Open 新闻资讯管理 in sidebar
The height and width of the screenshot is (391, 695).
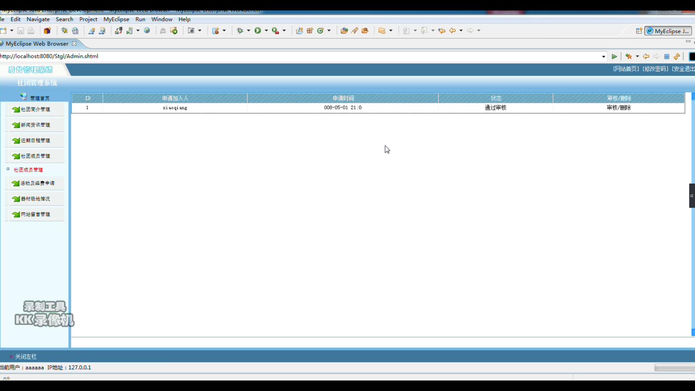(x=35, y=125)
